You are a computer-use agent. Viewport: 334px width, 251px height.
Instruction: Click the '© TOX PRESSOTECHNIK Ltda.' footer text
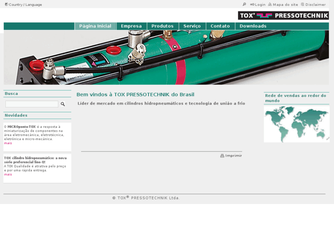(x=146, y=198)
